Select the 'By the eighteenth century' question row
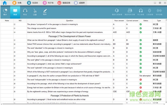167x105 pixels. click(x=83, y=91)
